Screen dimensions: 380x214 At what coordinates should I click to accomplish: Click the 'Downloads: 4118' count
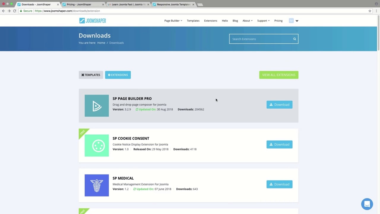click(185, 149)
